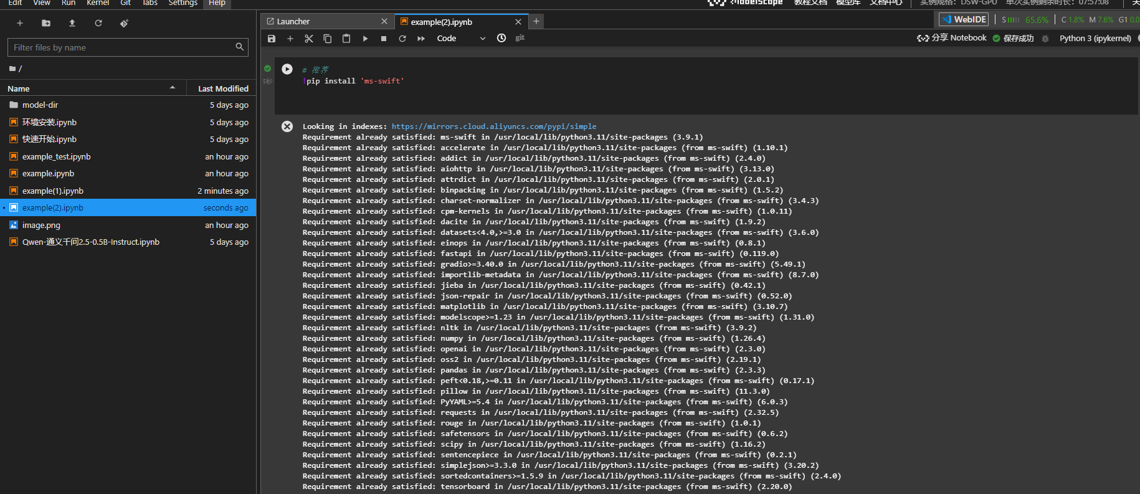Open image.png file

pyautogui.click(x=128, y=225)
